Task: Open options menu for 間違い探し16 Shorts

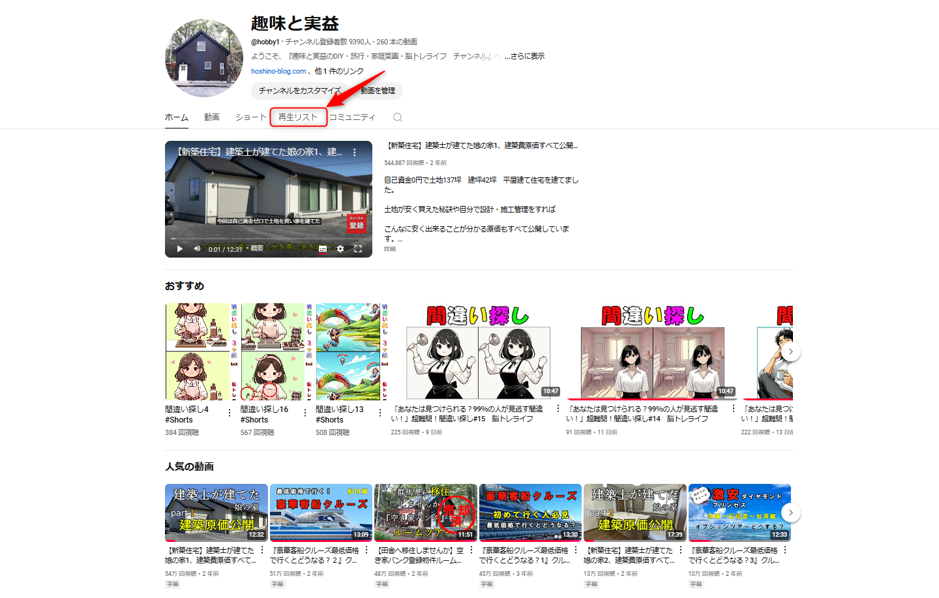Action: click(x=305, y=413)
